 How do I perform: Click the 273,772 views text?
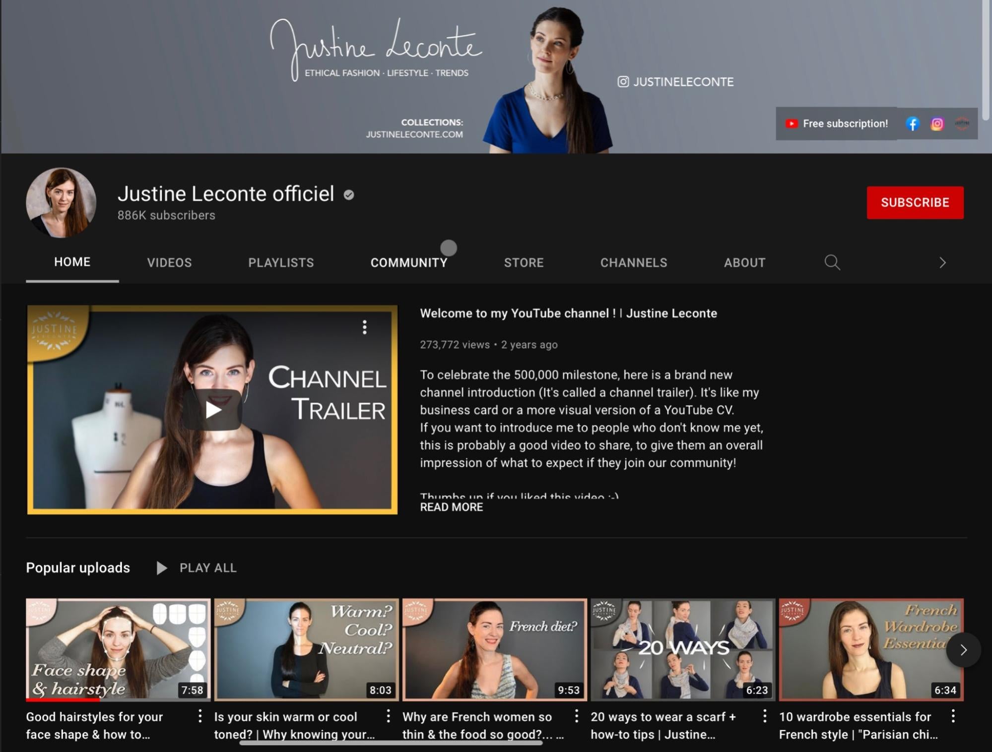click(455, 345)
